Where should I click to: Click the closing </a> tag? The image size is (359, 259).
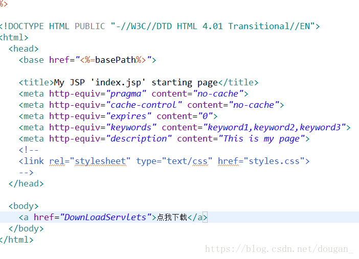(197, 217)
